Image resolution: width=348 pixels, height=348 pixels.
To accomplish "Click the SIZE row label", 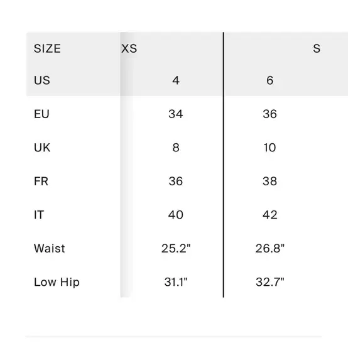I will 47,48.
